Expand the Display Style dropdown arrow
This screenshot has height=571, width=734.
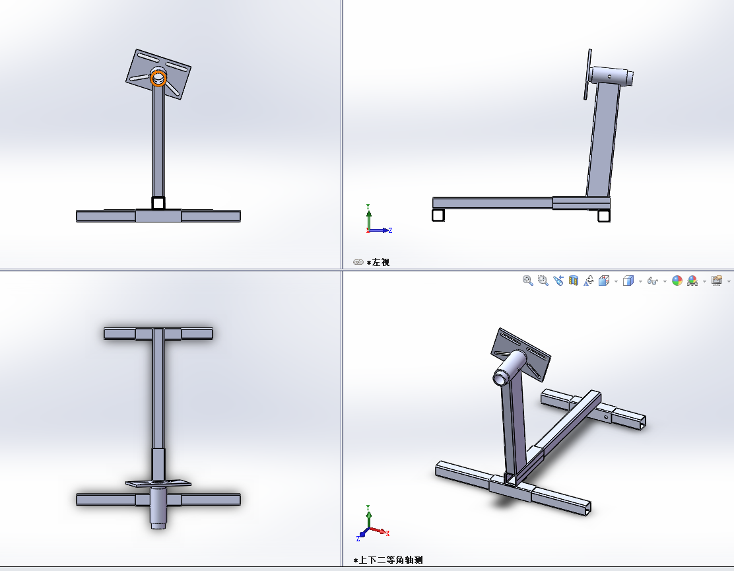[640, 281]
